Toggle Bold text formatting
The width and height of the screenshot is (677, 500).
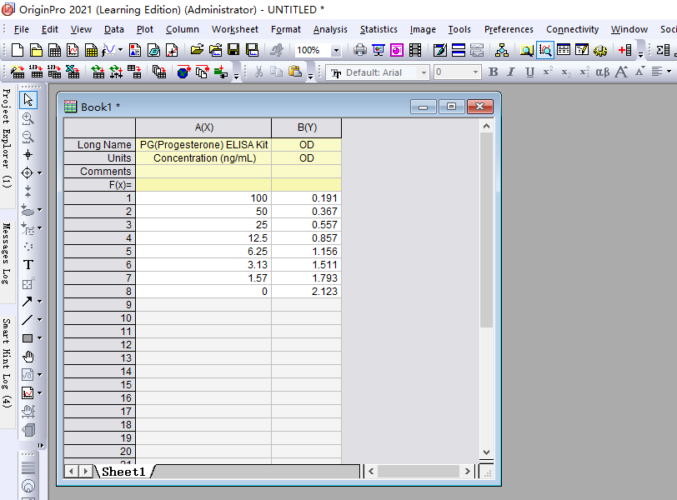point(493,72)
